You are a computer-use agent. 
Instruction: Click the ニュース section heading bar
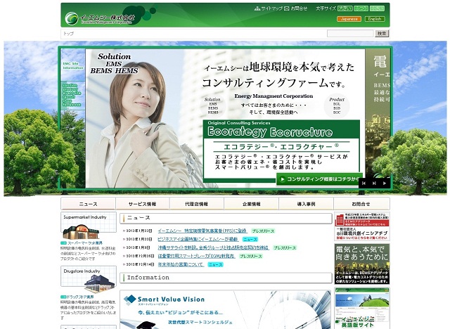click(226, 219)
